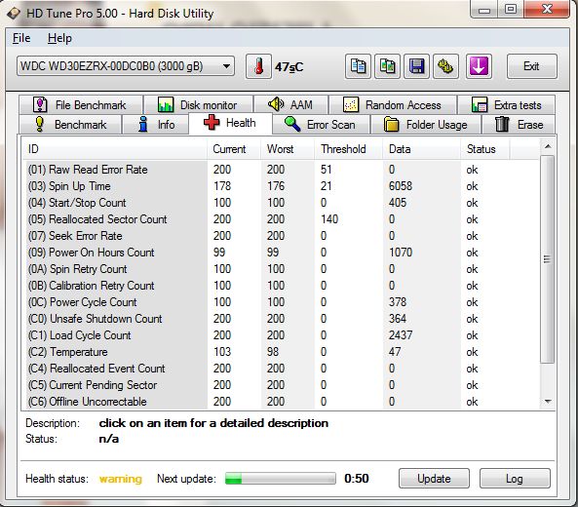The height and width of the screenshot is (507, 578).
Task: Click the Next update progress bar
Action: click(281, 479)
